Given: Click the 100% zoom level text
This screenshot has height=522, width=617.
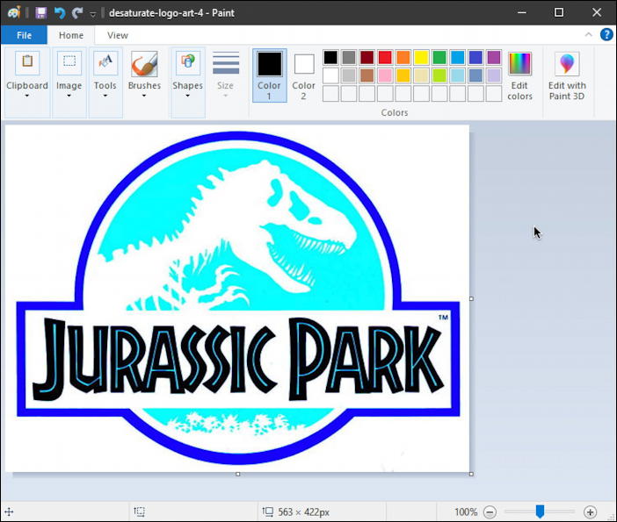Looking at the screenshot, I should 466,511.
